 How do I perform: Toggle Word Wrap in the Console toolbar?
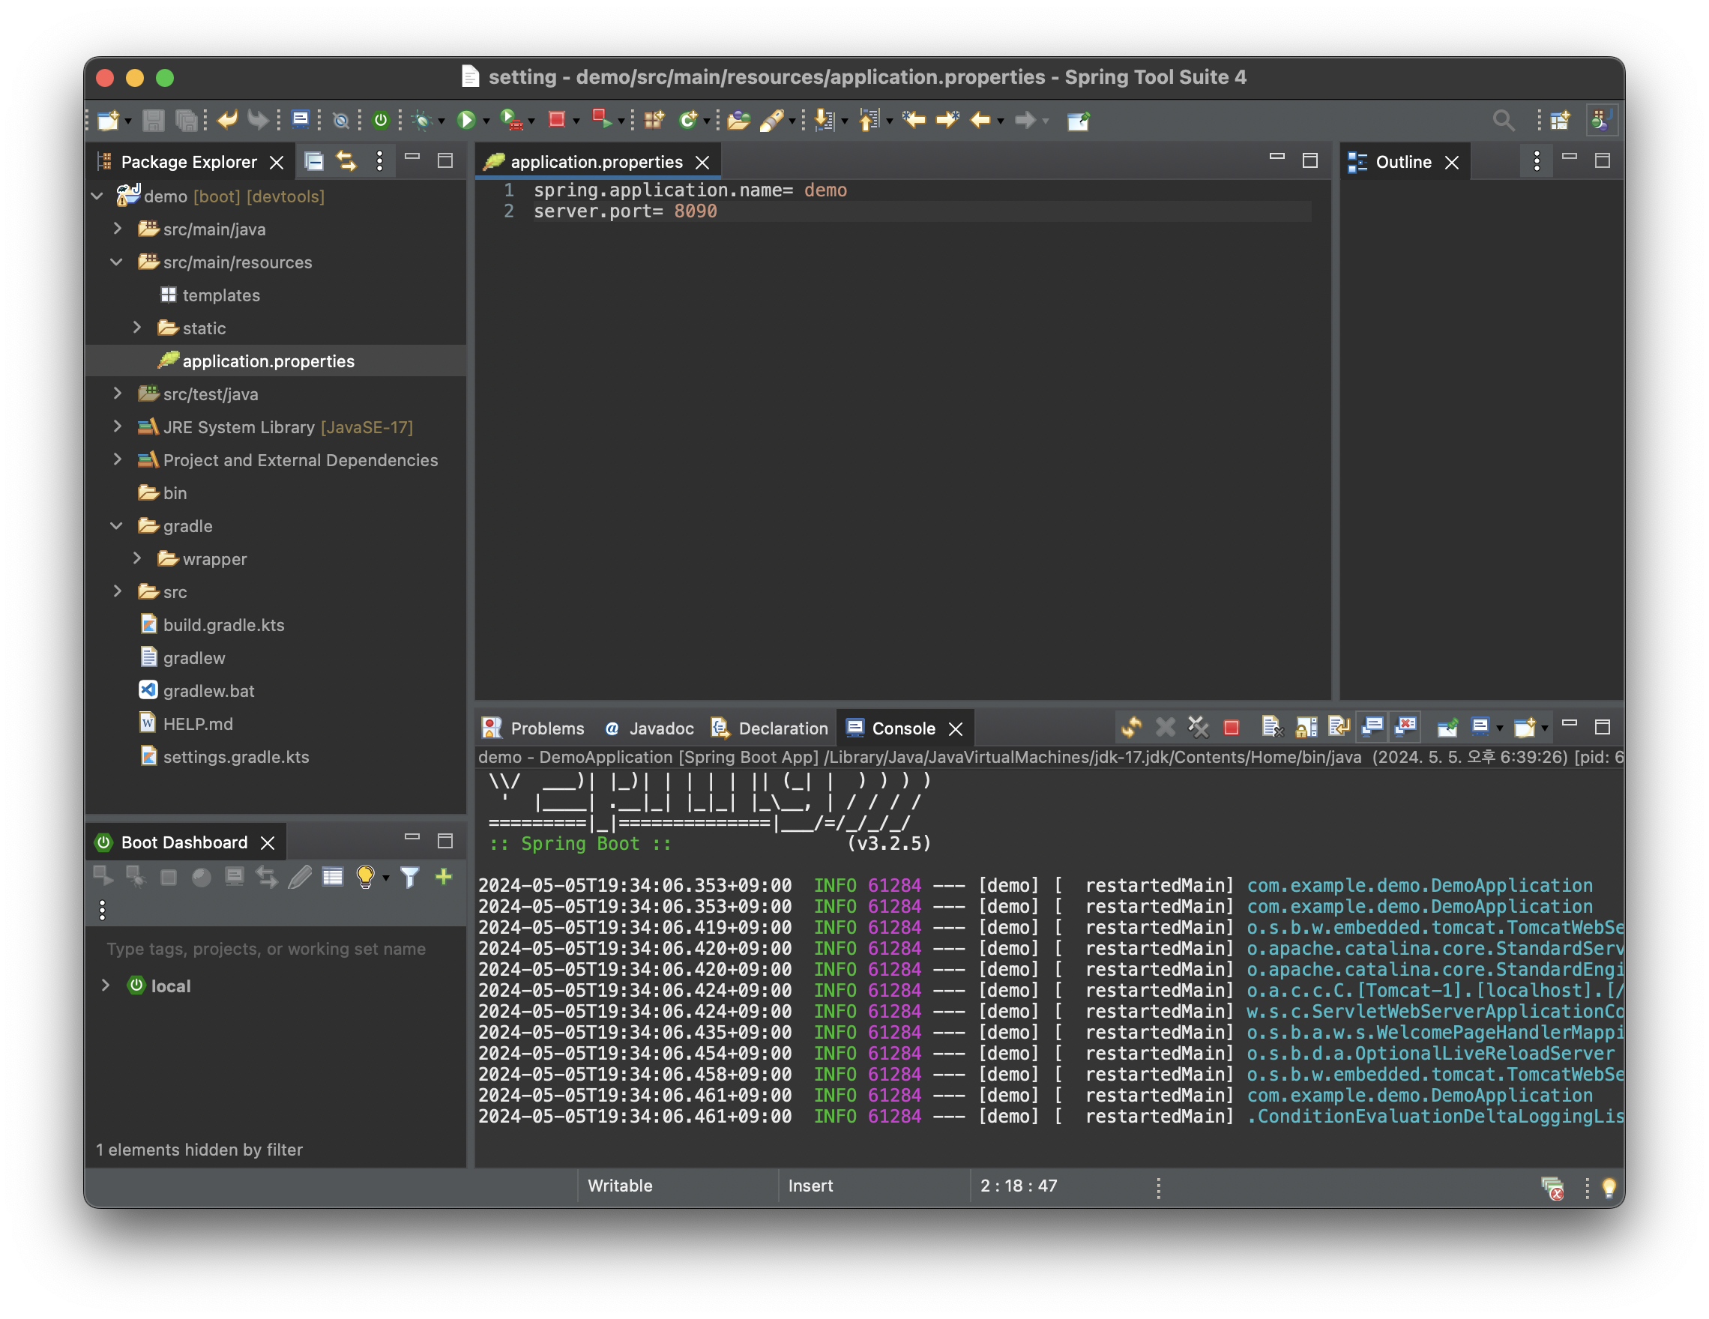[x=1339, y=728]
